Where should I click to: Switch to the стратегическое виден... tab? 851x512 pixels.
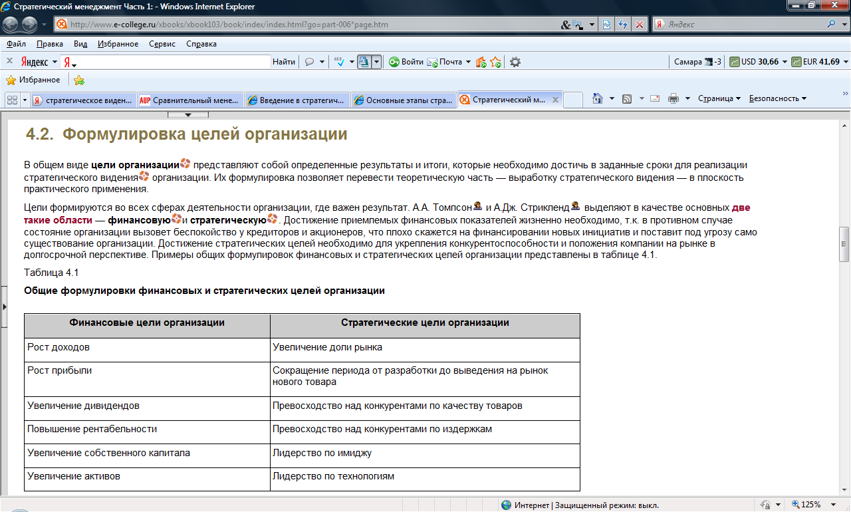83,100
